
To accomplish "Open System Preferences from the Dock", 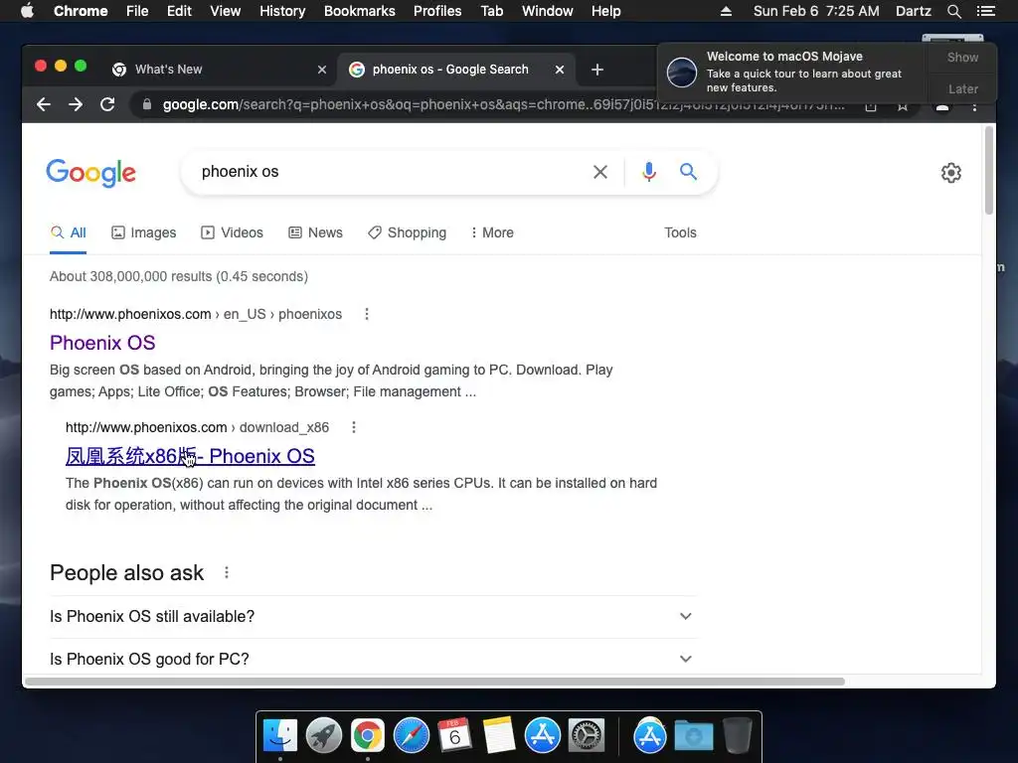I will click(x=587, y=736).
